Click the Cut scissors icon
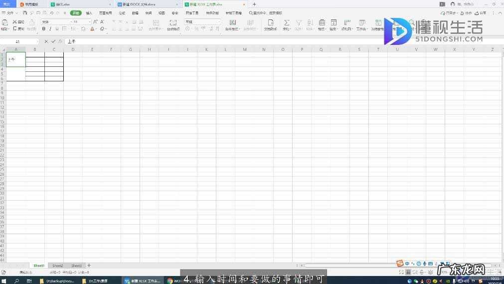 pos(15,21)
